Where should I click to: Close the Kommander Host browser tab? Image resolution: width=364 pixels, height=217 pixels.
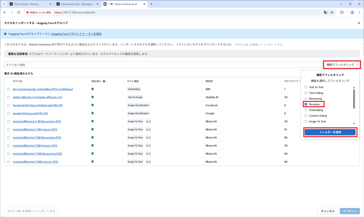point(97,4)
